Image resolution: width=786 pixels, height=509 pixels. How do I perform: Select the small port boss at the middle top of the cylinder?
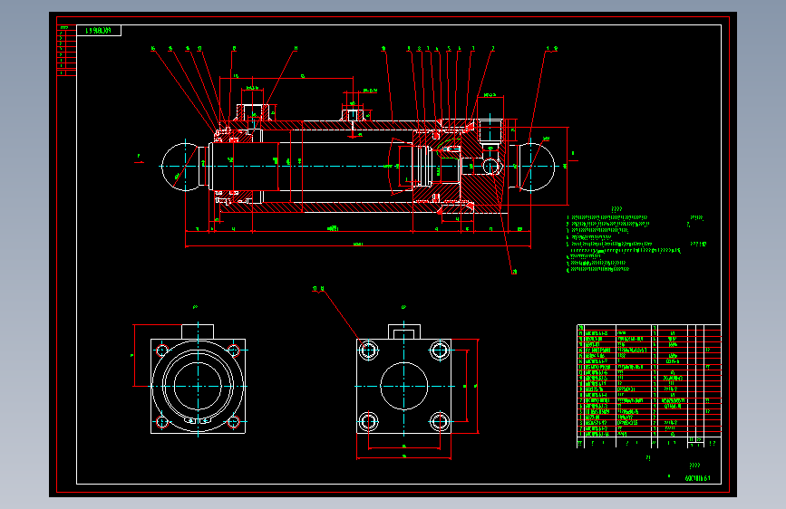pyautogui.click(x=353, y=115)
